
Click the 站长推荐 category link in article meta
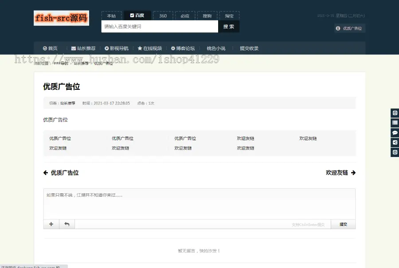coord(68,103)
